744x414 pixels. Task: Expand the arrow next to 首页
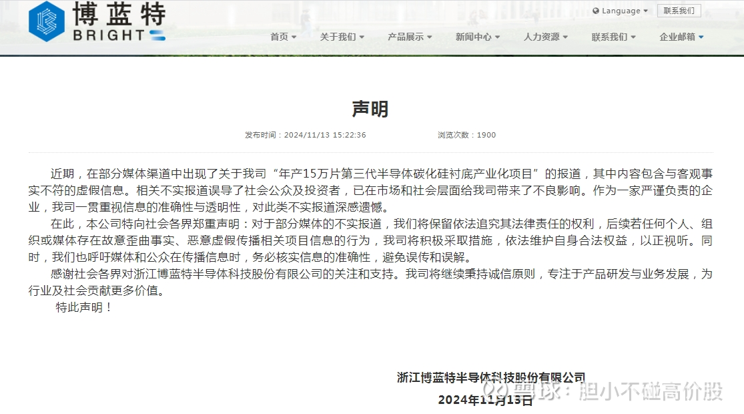(294, 37)
